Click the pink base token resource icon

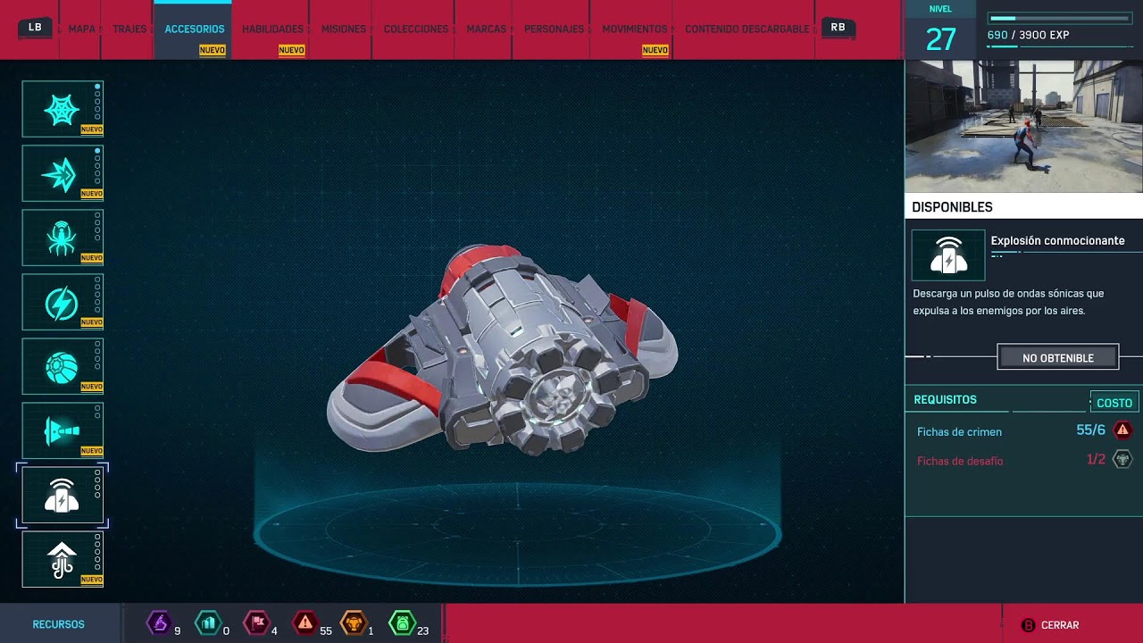pos(256,623)
